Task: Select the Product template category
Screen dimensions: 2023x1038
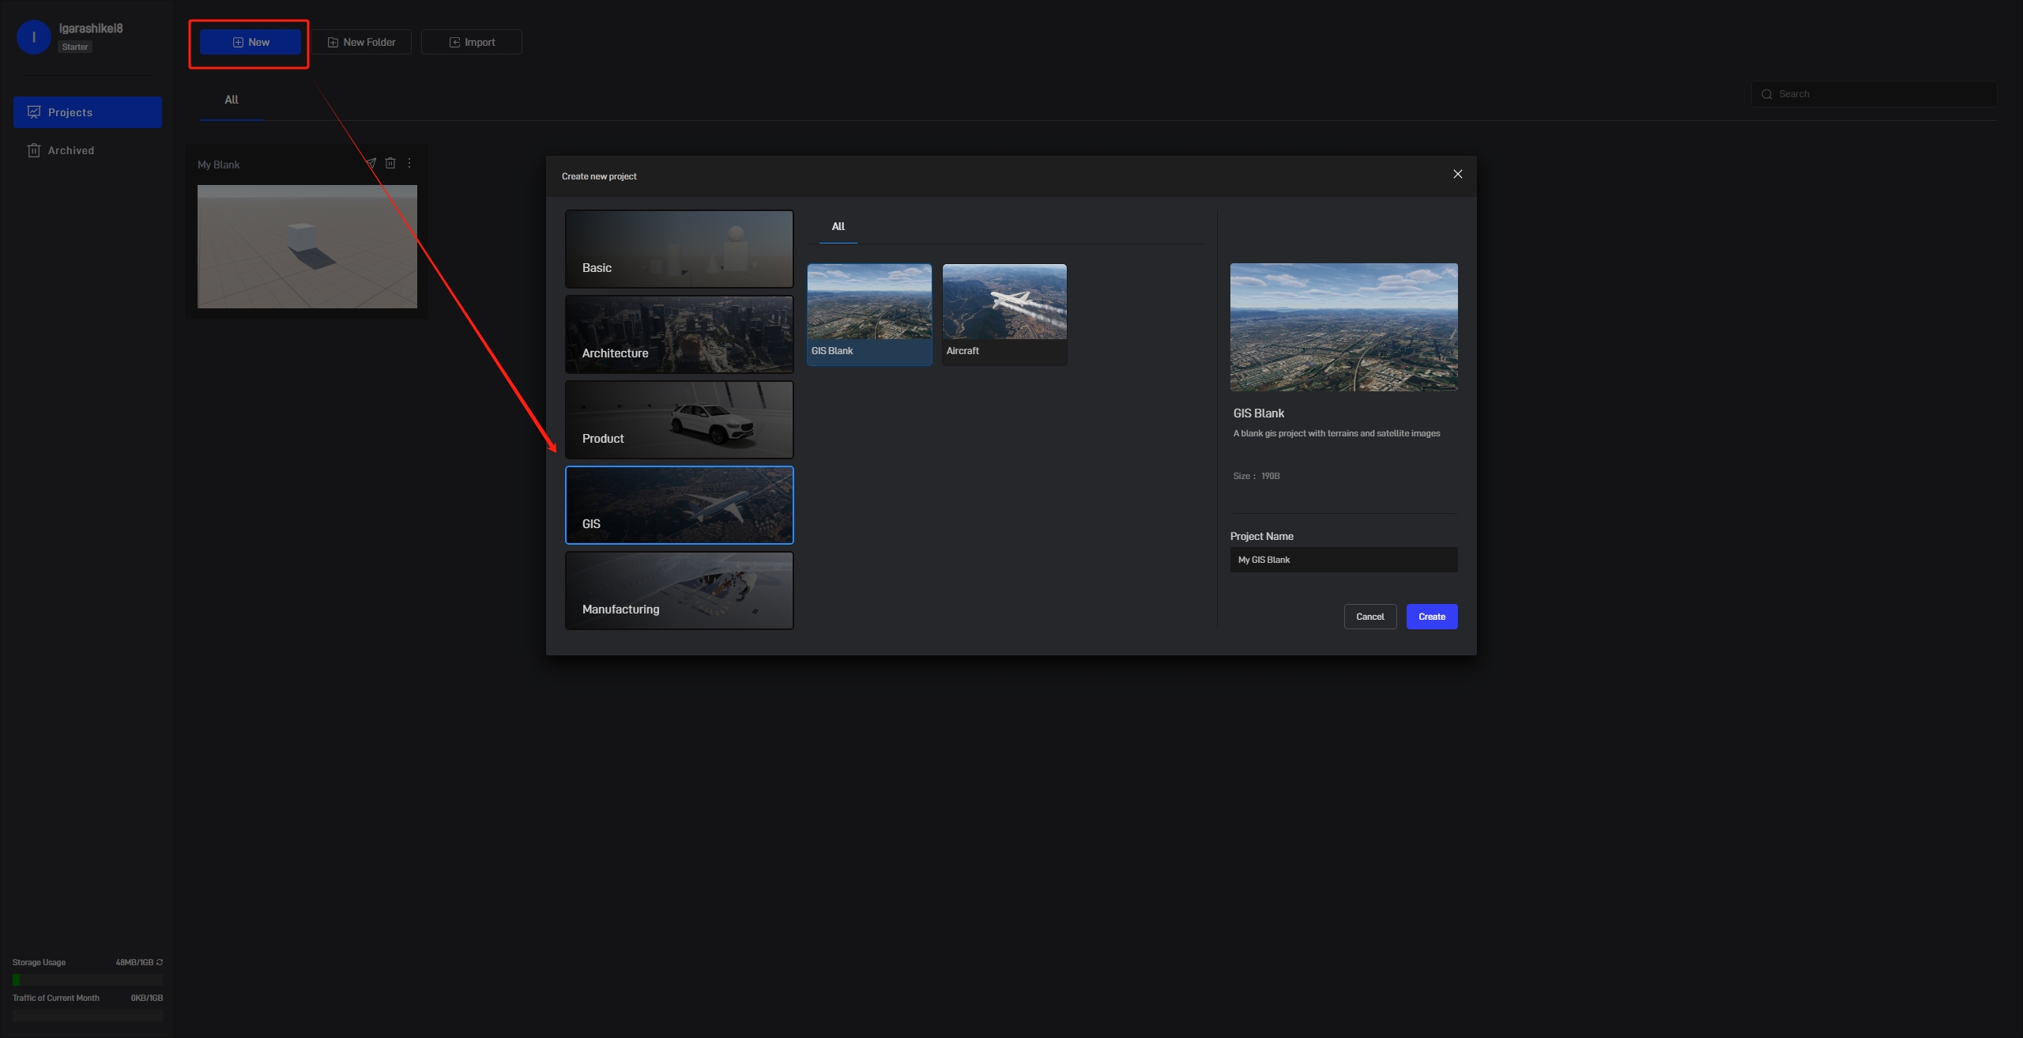Action: pos(680,420)
